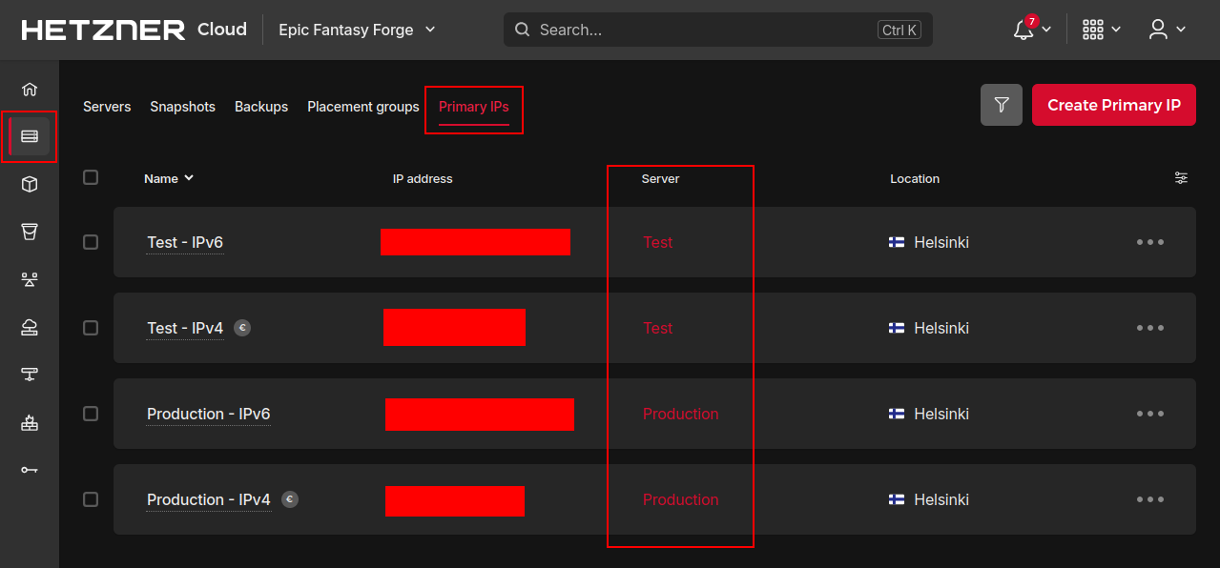Viewport: 1220px width, 568px height.
Task: Switch to the Primary IPs tab
Action: (474, 107)
